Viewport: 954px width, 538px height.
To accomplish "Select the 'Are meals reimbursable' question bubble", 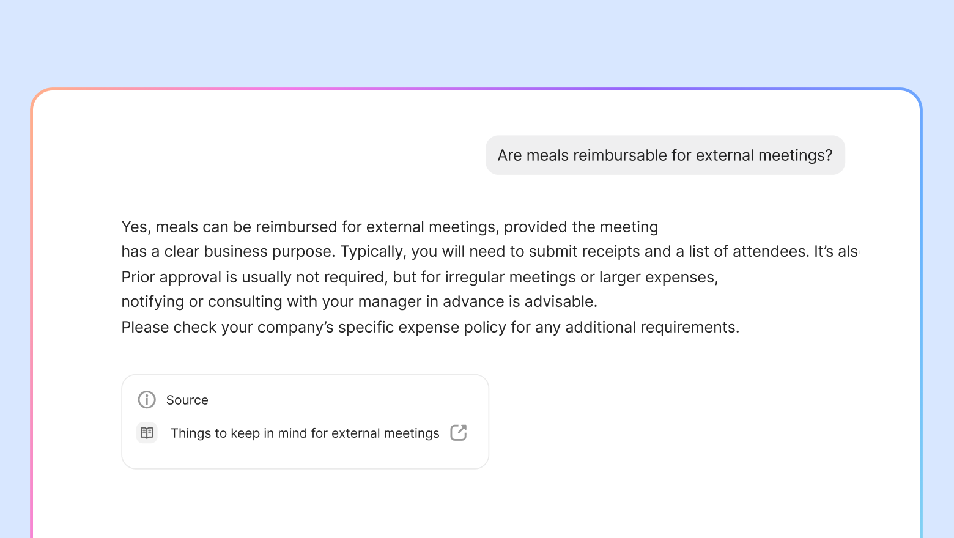I will click(x=665, y=155).
